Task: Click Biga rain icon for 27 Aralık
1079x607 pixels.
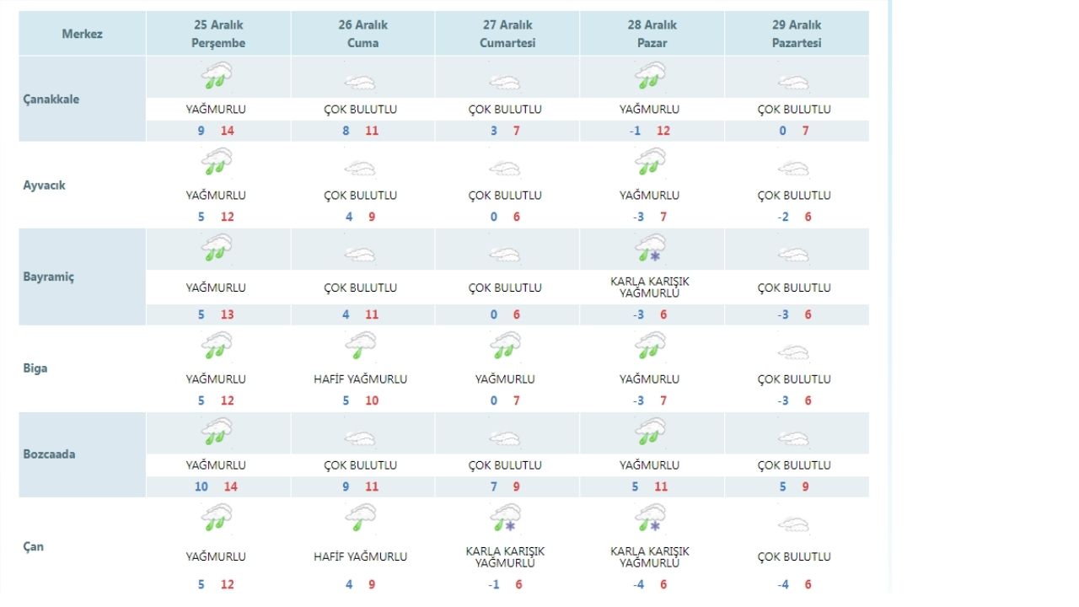Action: (x=506, y=346)
